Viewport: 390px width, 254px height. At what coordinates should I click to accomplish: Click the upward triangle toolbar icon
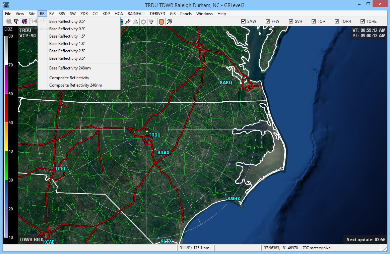(136, 22)
